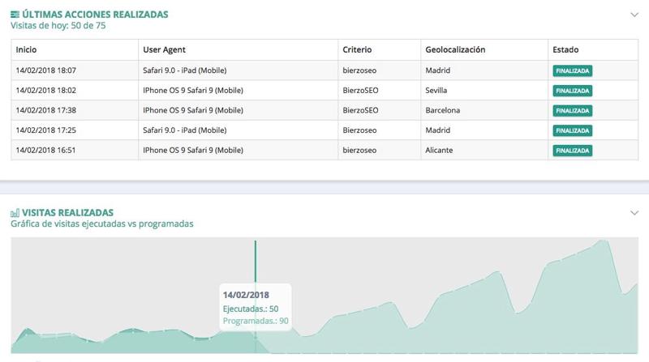Click FINALIZADA badge in the 18:07 Madrid row
The height and width of the screenshot is (362, 649).
click(573, 70)
